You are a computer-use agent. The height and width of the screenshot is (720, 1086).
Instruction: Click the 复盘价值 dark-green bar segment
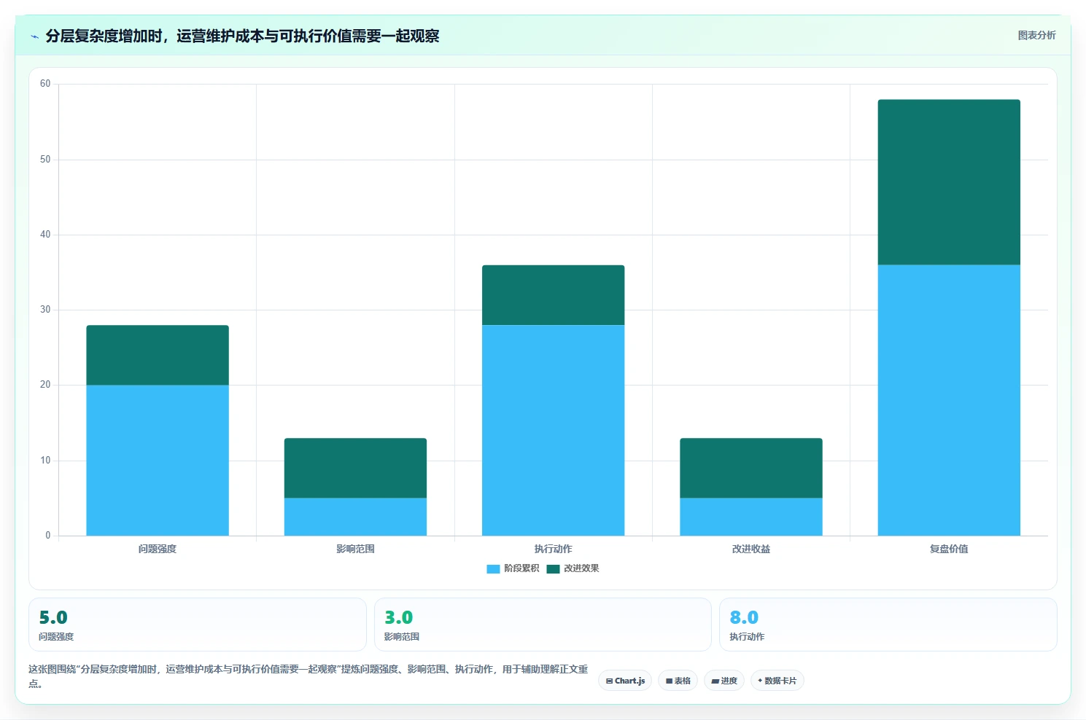coord(949,182)
